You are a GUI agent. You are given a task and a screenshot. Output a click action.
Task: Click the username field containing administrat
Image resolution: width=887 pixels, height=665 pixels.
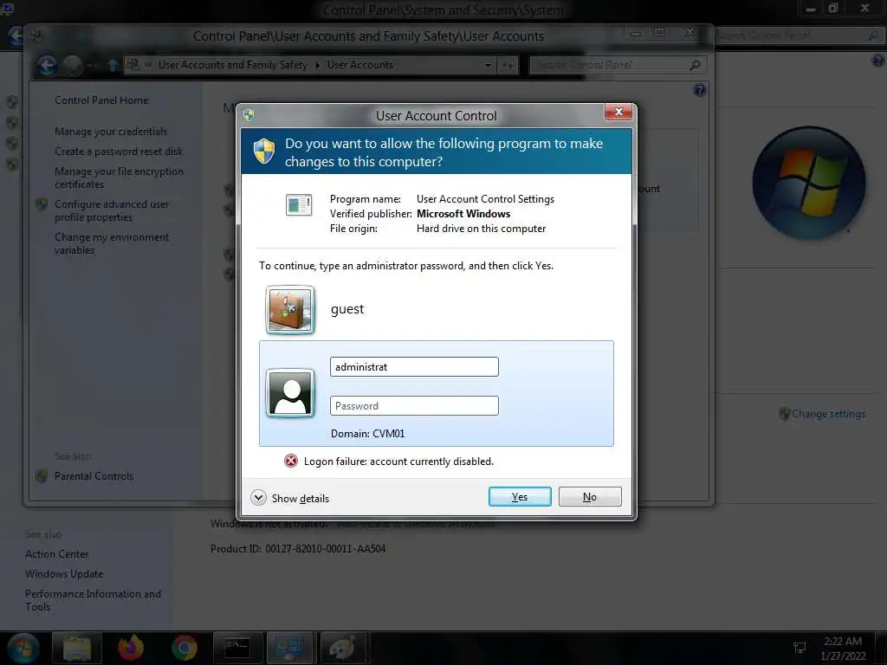(414, 366)
